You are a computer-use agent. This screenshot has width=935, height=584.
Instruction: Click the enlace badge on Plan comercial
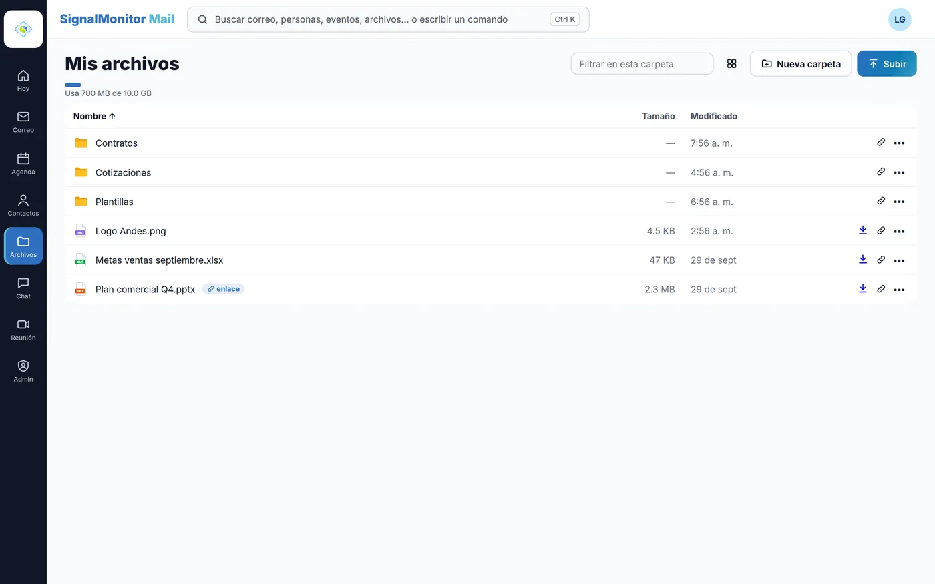click(x=224, y=289)
